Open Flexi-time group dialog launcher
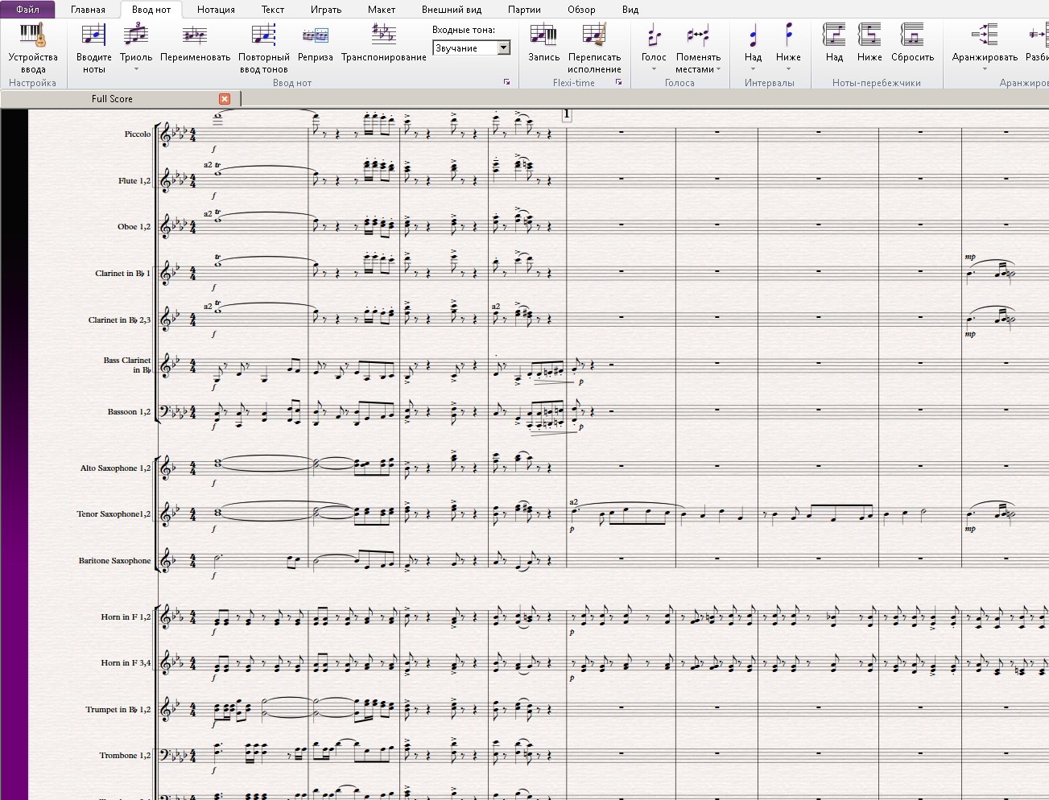The width and height of the screenshot is (1049, 800). click(618, 82)
